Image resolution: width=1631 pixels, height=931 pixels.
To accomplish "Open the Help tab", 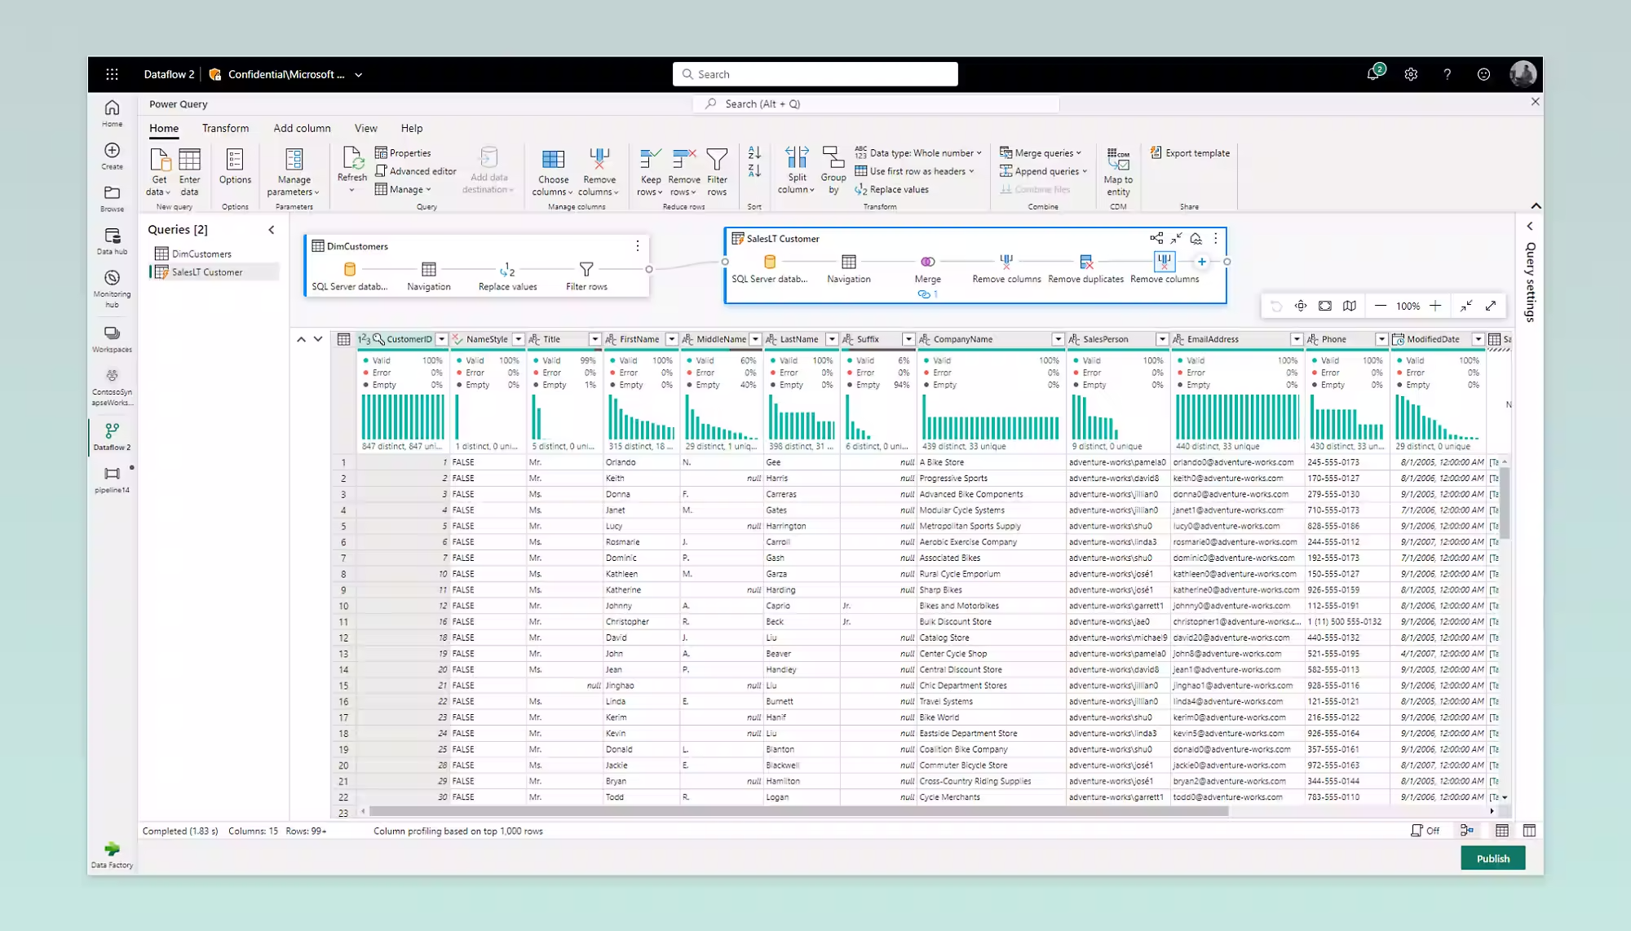I will point(411,128).
